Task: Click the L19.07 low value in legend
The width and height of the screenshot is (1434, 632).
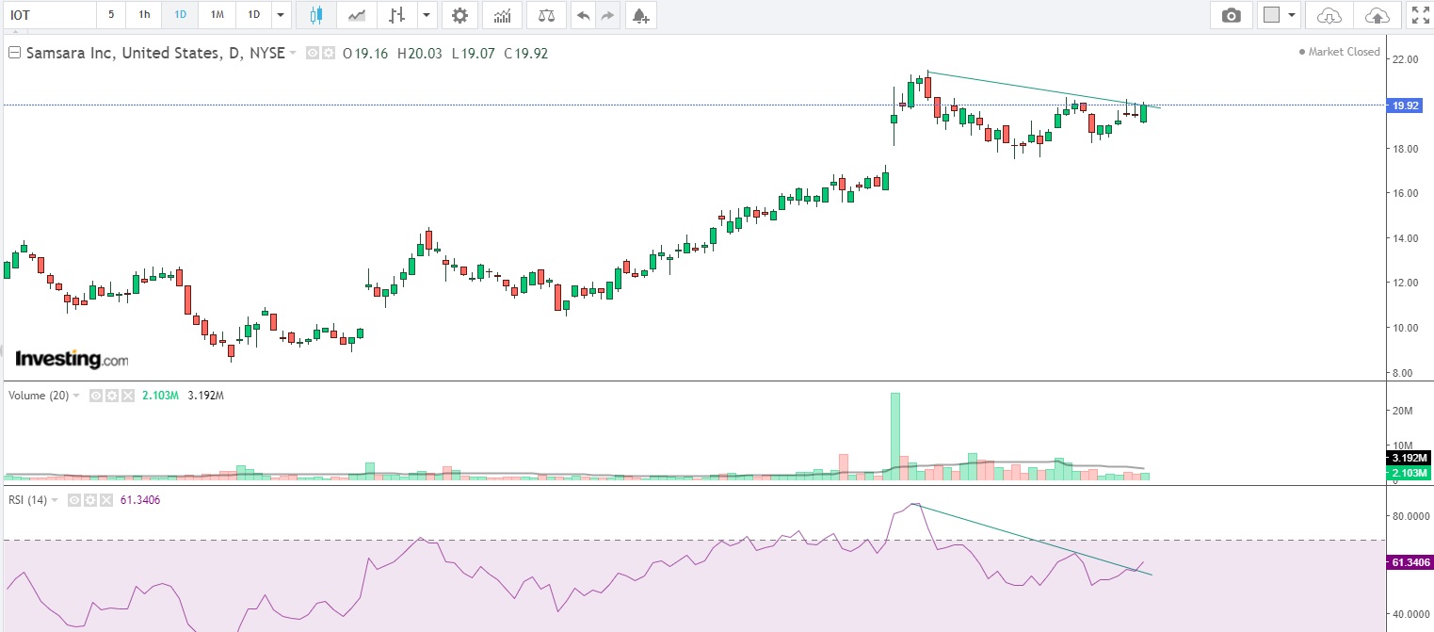Action: click(x=474, y=54)
